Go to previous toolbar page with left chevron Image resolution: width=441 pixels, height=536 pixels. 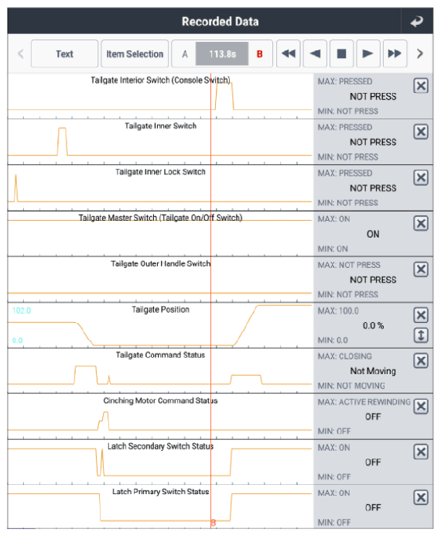tap(20, 53)
